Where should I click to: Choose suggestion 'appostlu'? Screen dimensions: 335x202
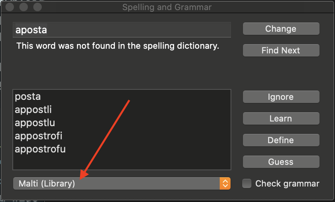point(35,123)
